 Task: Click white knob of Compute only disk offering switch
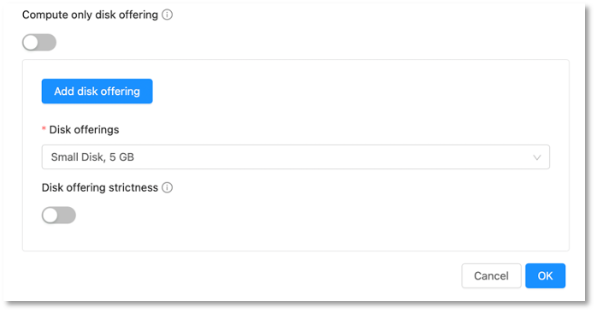[x=31, y=42]
